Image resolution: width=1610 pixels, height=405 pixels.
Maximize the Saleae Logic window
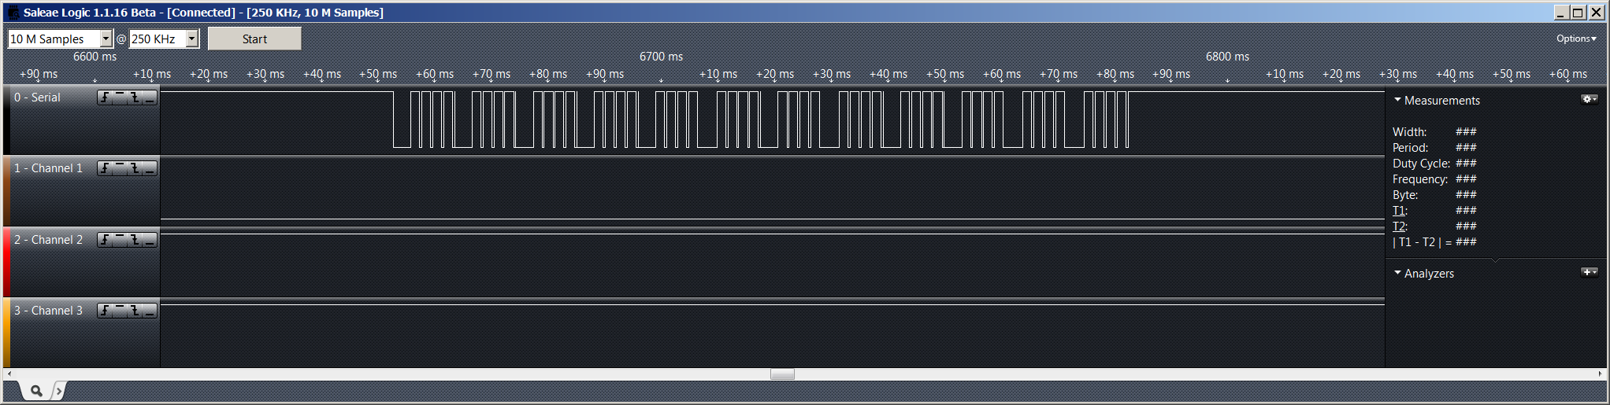pyautogui.click(x=1578, y=12)
